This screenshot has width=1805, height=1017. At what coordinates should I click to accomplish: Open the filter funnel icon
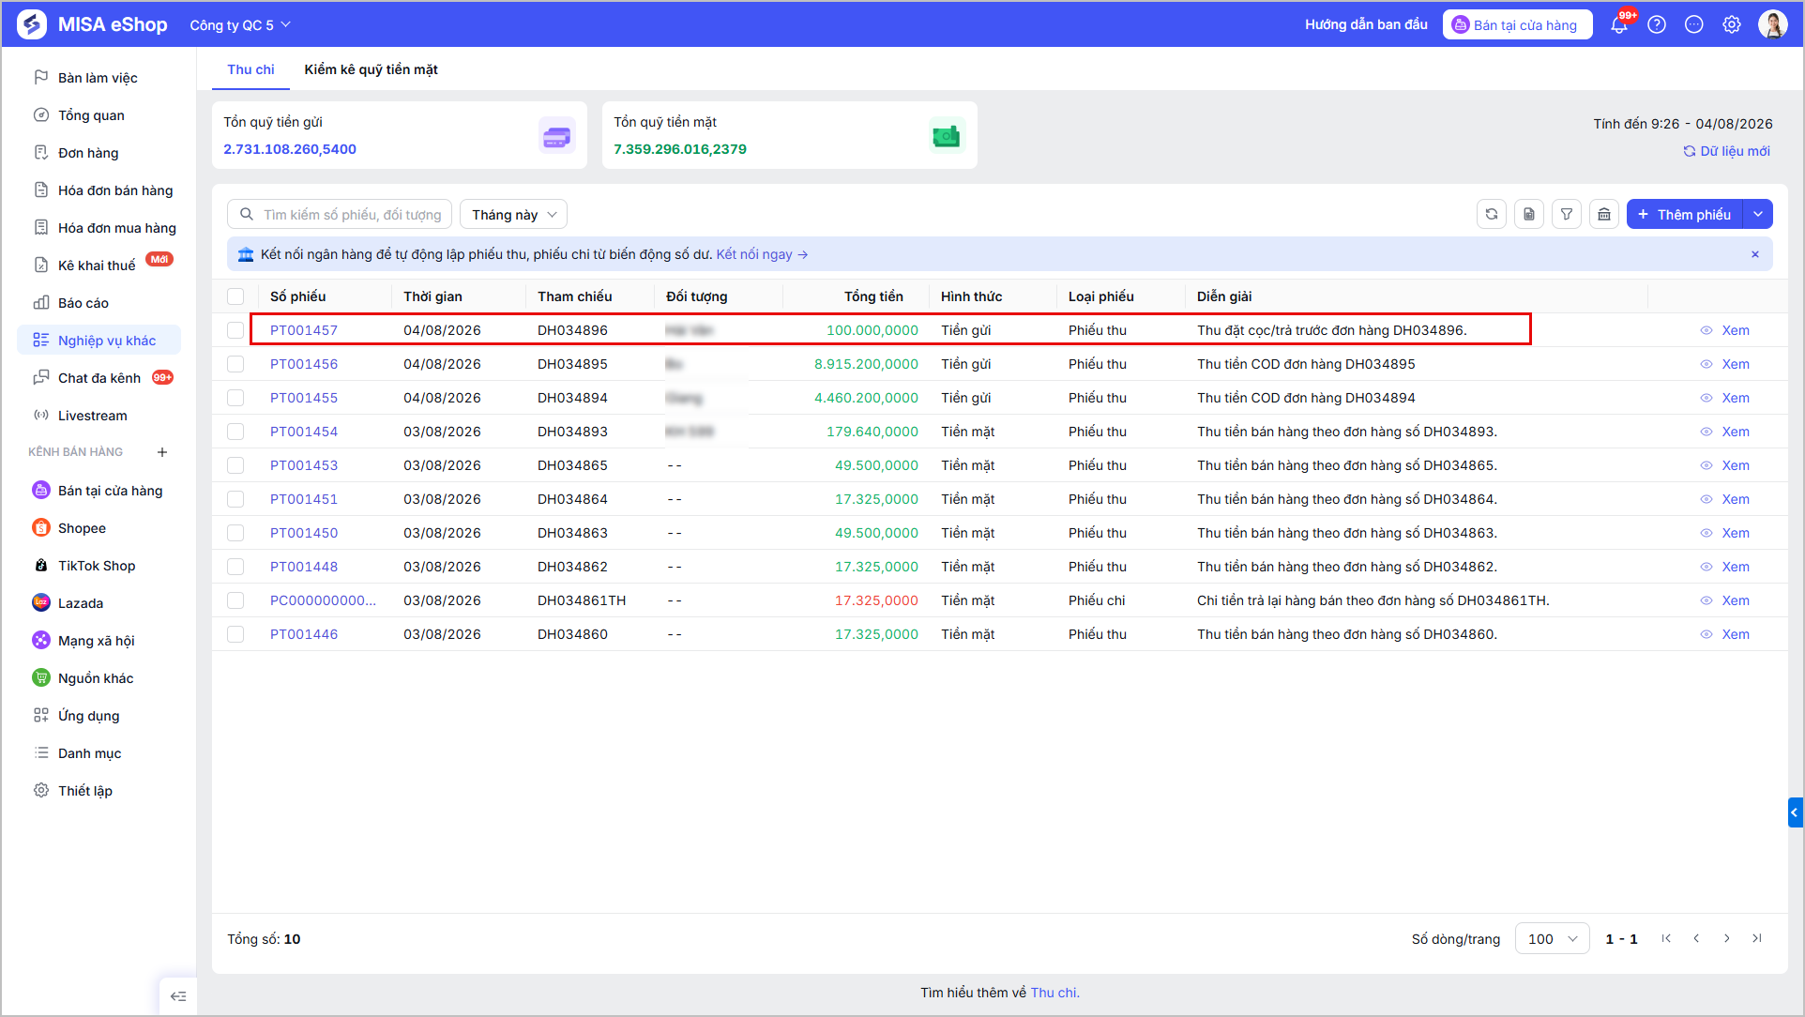pyautogui.click(x=1567, y=215)
